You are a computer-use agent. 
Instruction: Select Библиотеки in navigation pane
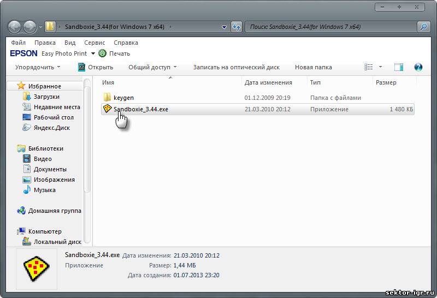[x=46, y=148]
